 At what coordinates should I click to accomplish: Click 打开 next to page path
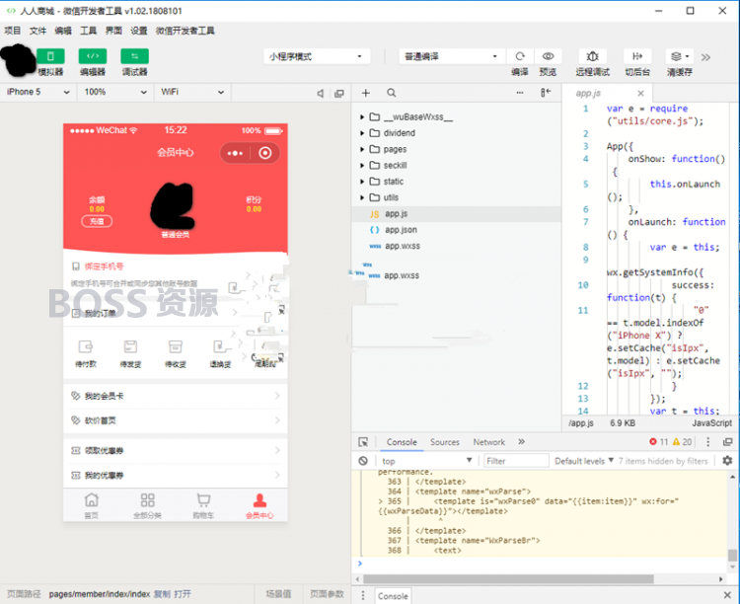click(183, 593)
